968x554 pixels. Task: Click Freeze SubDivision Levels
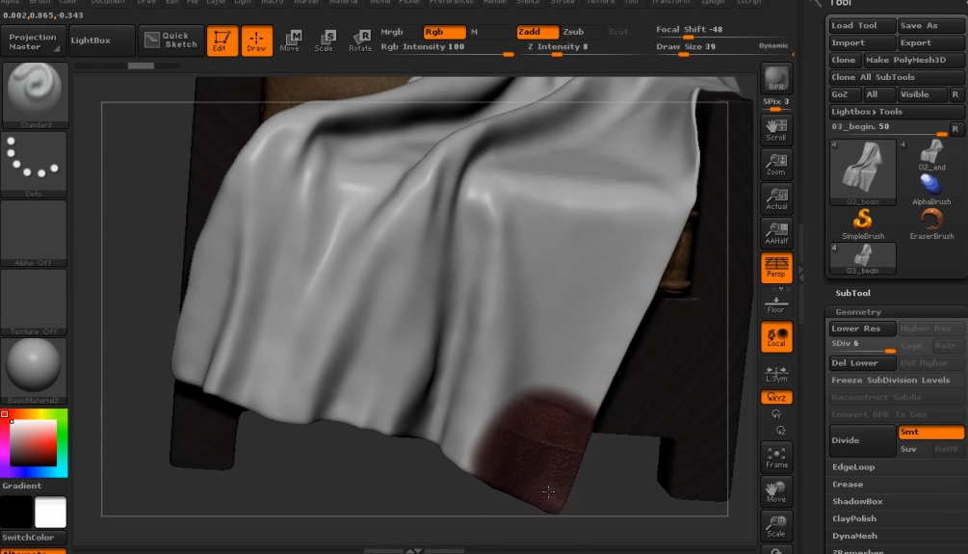coord(897,381)
